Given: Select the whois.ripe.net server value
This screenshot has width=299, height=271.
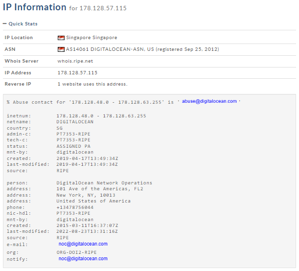Looking at the screenshot, I should (x=75, y=61).
